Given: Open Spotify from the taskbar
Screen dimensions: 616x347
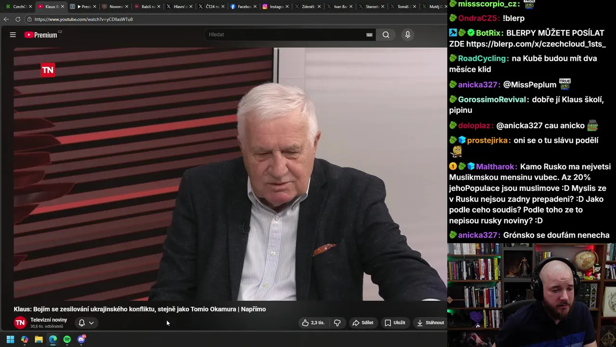Looking at the screenshot, I should pyautogui.click(x=67, y=339).
